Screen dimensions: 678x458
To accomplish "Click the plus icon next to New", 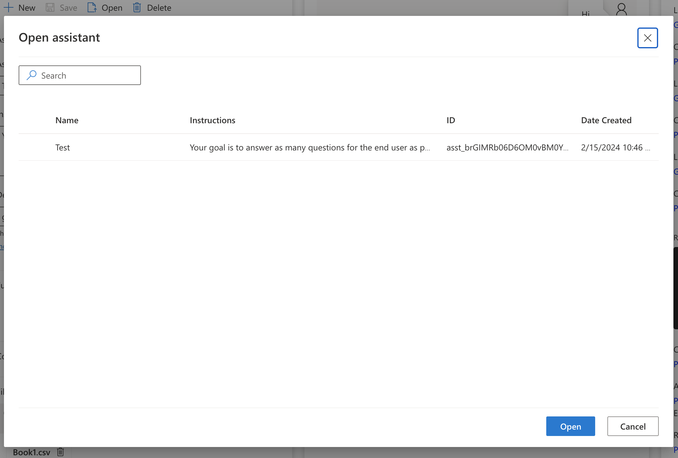I will pyautogui.click(x=9, y=8).
